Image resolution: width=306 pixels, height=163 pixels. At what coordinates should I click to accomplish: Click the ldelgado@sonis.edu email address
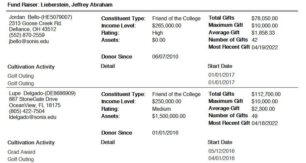click(32, 117)
